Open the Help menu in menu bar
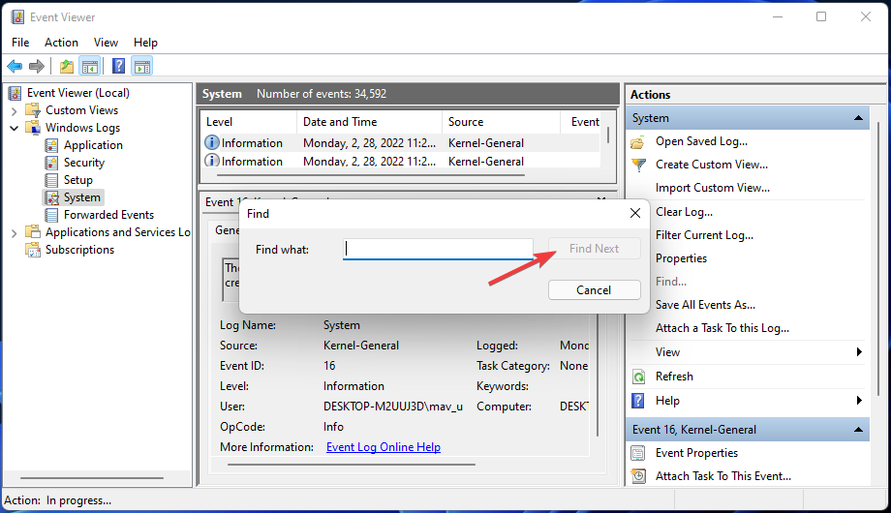The image size is (891, 513). click(x=145, y=43)
